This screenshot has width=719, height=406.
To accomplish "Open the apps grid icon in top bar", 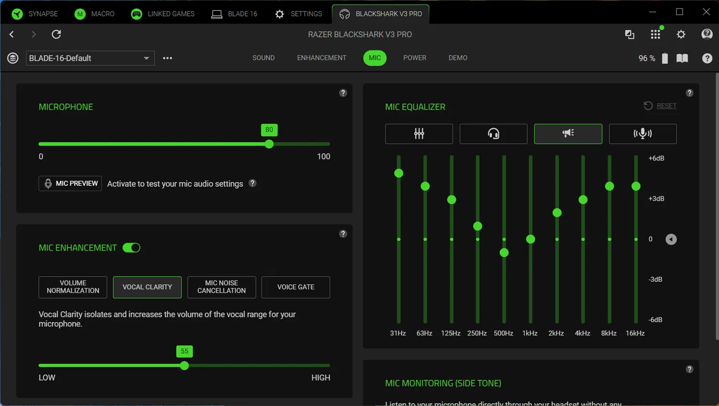I will point(655,34).
